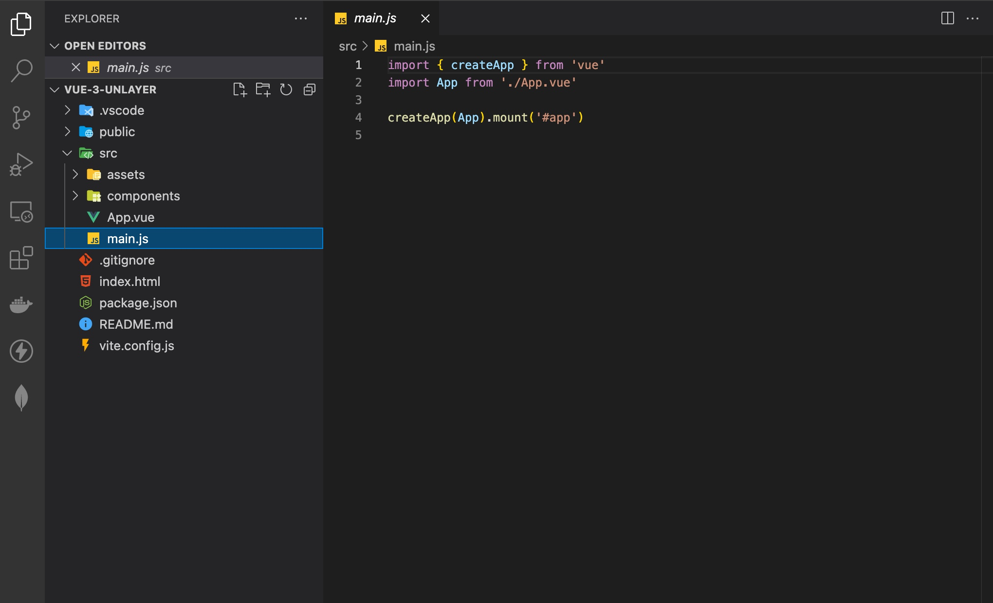Close main.js in Open Editors list
Viewport: 993px width, 603px height.
coord(76,67)
